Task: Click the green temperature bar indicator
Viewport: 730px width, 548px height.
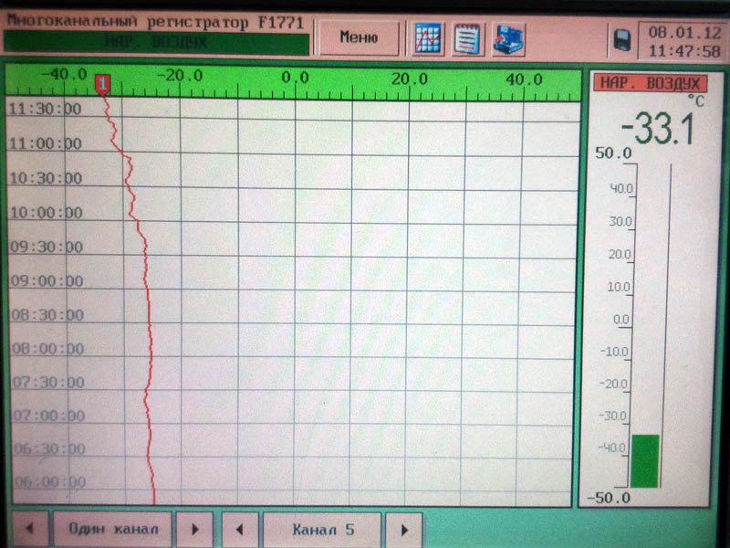Action: pos(644,460)
